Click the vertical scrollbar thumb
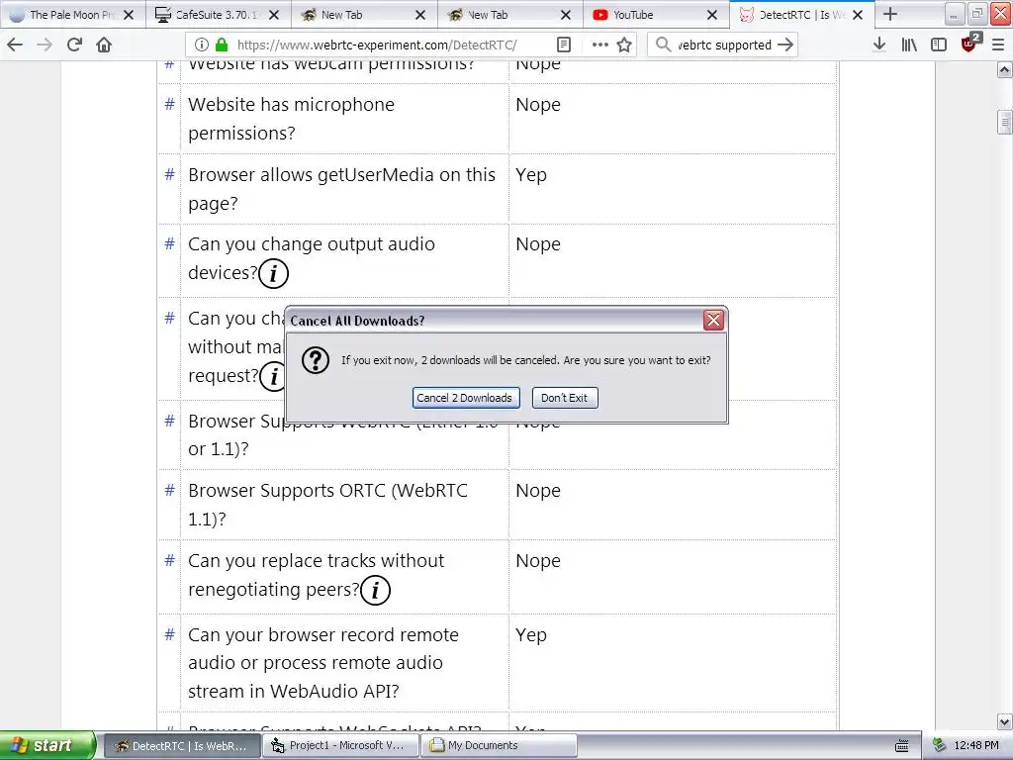The height and width of the screenshot is (760, 1013). (x=1004, y=122)
